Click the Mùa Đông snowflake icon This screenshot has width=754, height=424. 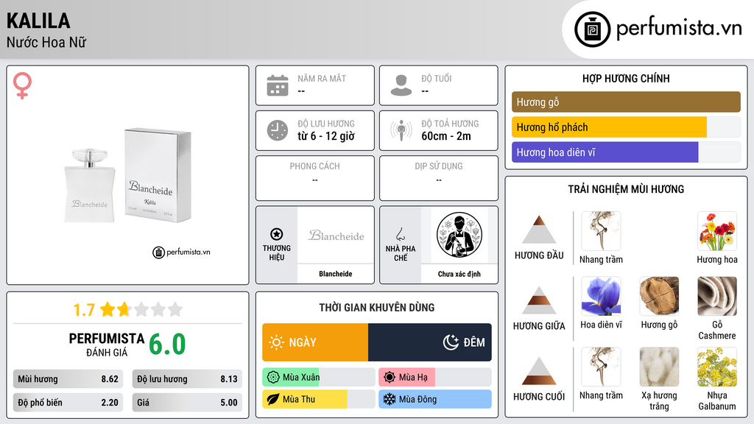tap(390, 399)
